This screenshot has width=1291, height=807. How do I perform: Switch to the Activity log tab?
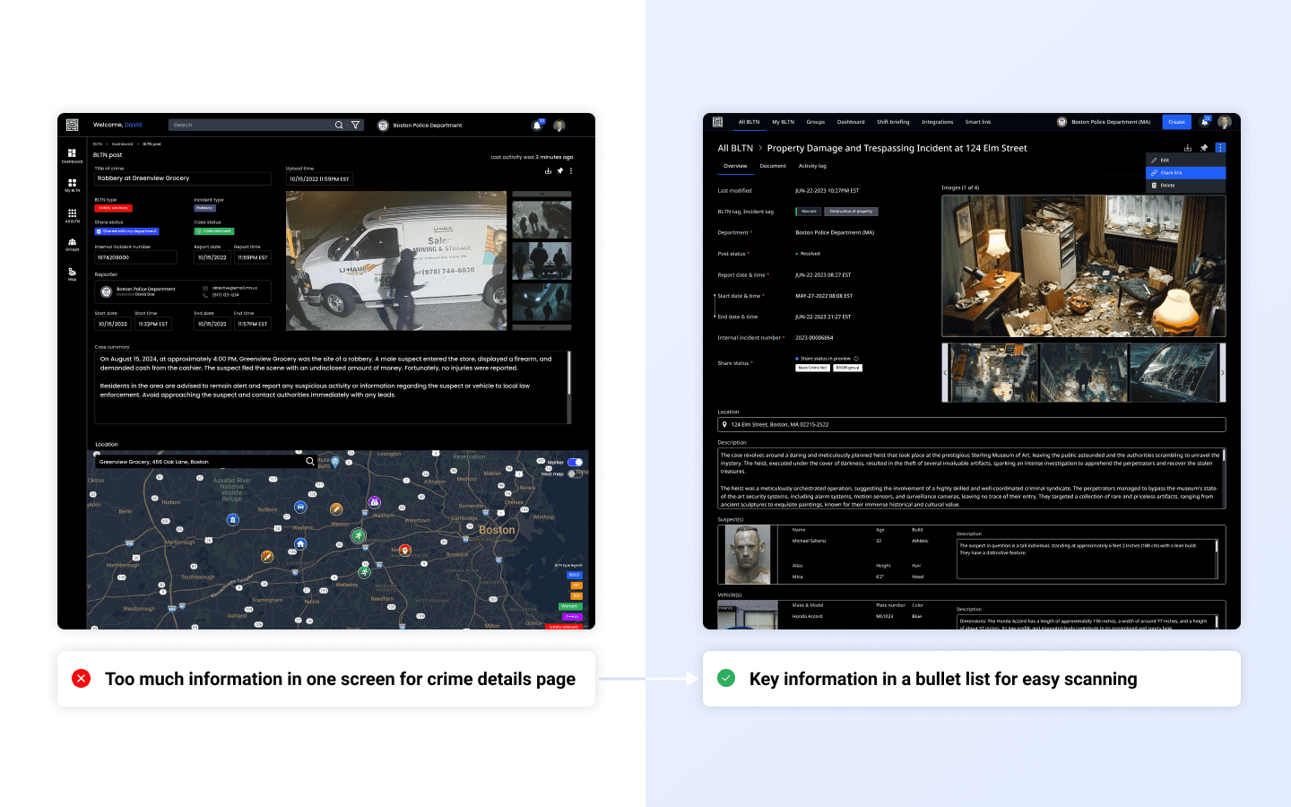pos(812,166)
